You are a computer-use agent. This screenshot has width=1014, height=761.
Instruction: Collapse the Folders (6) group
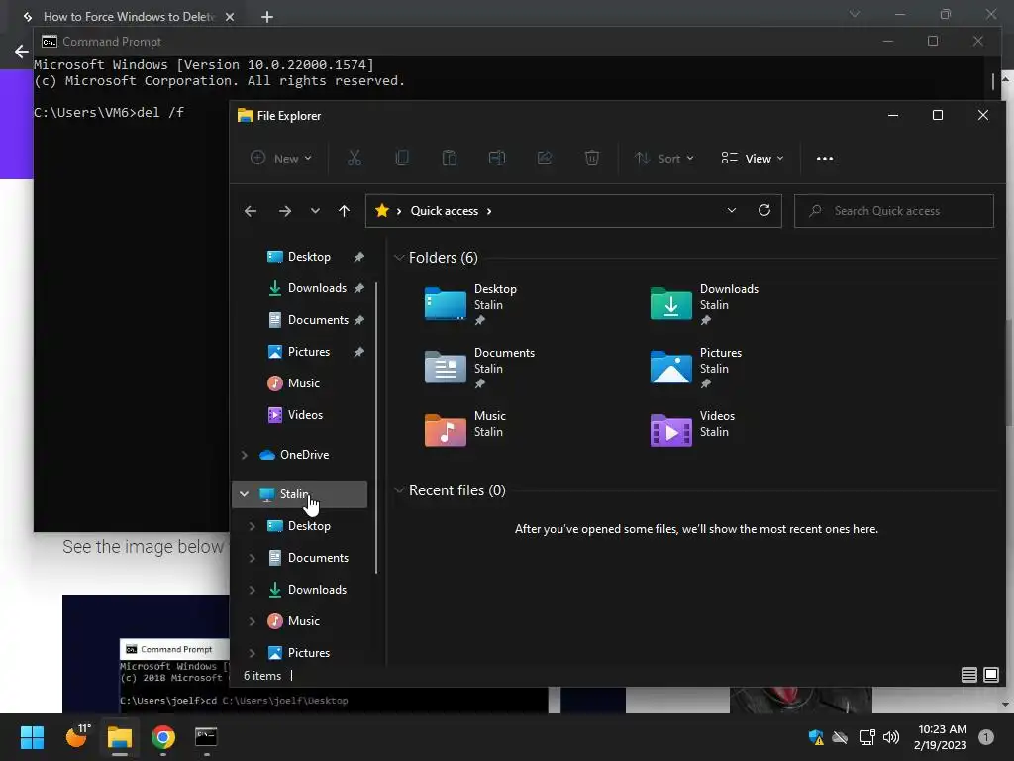(399, 258)
